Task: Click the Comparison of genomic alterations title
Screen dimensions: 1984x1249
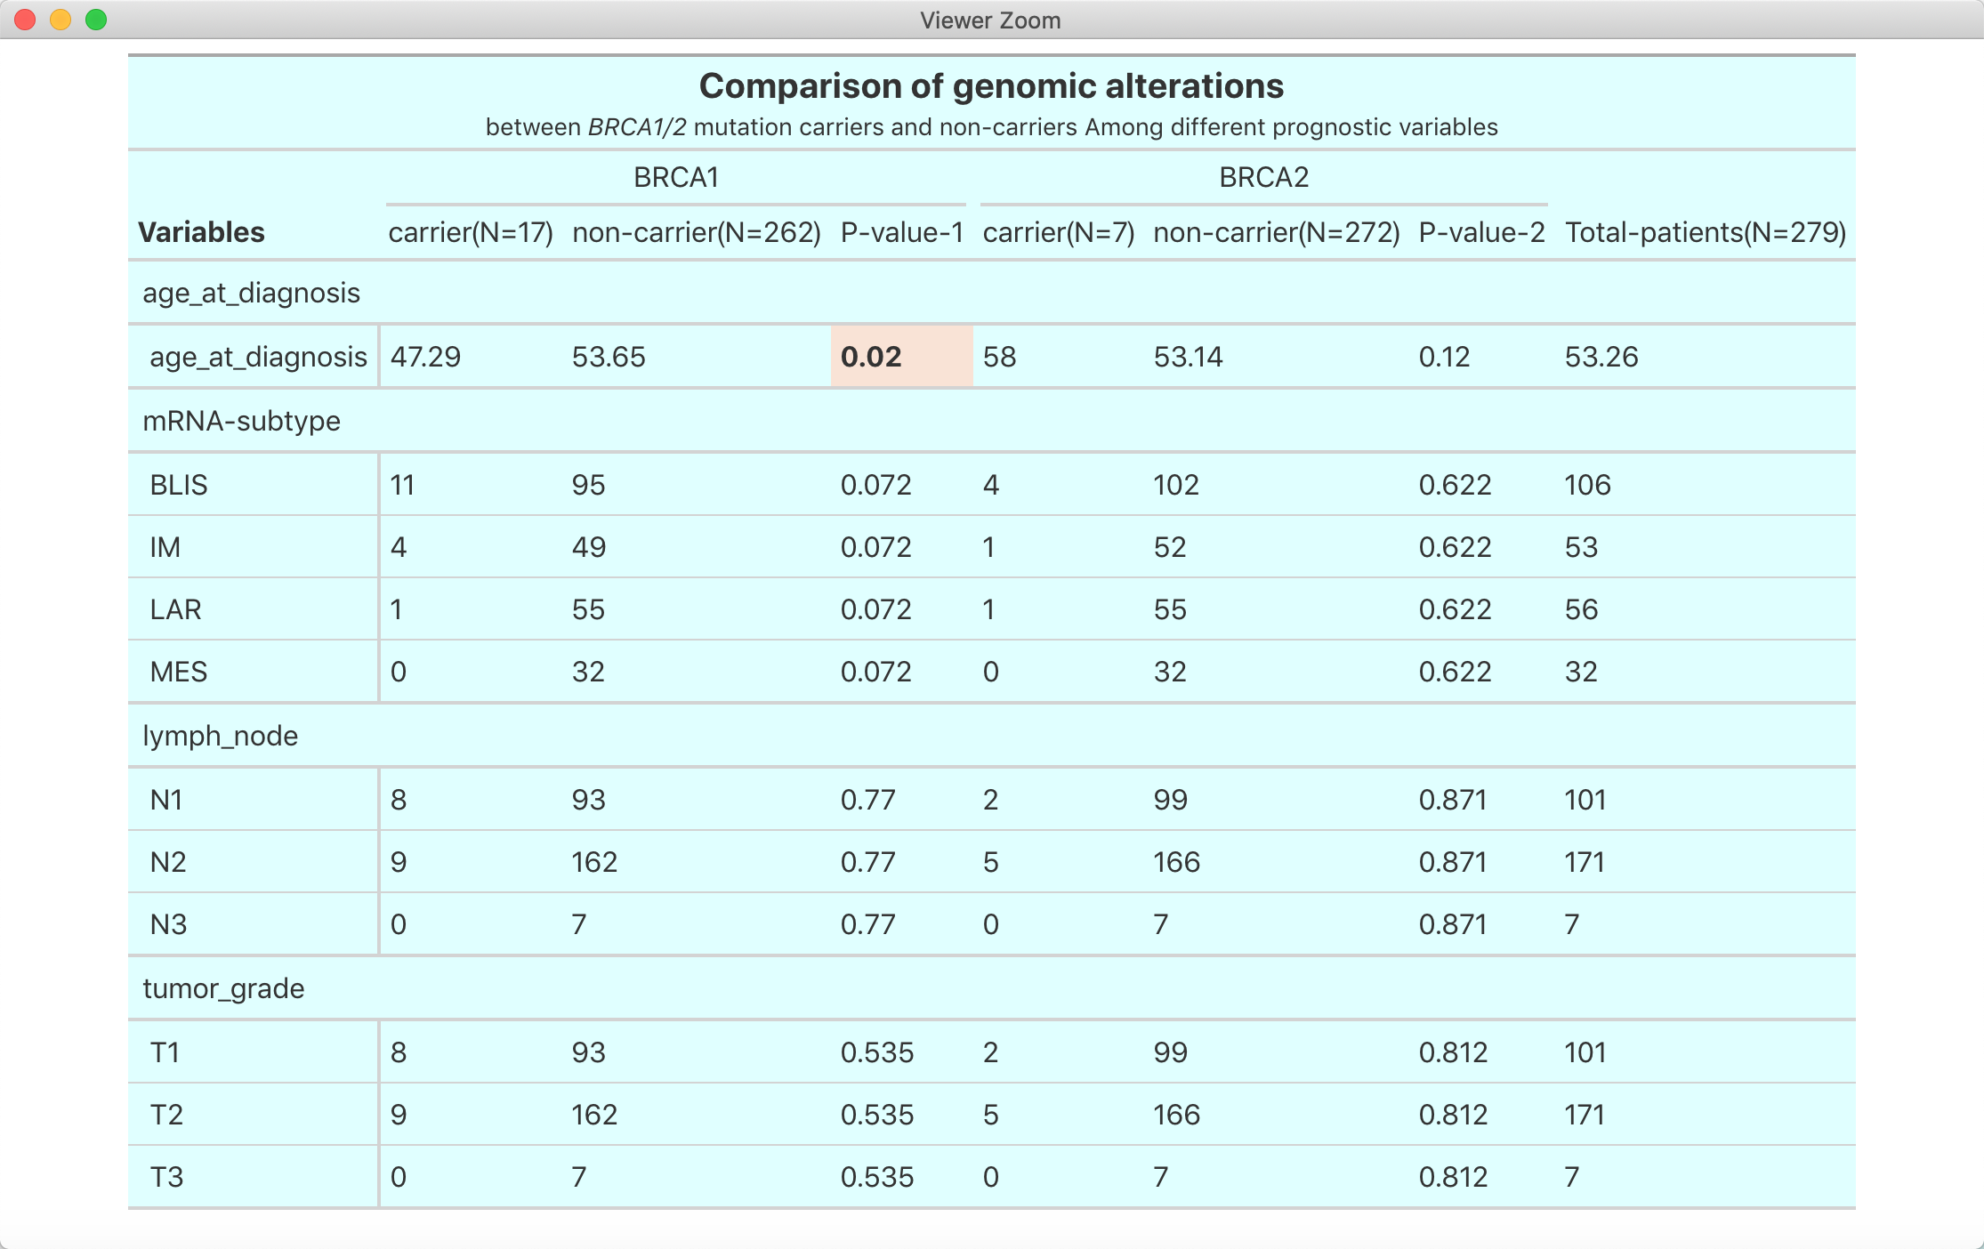Action: [x=991, y=86]
